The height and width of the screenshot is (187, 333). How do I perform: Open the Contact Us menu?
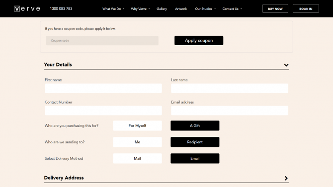pos(231,9)
